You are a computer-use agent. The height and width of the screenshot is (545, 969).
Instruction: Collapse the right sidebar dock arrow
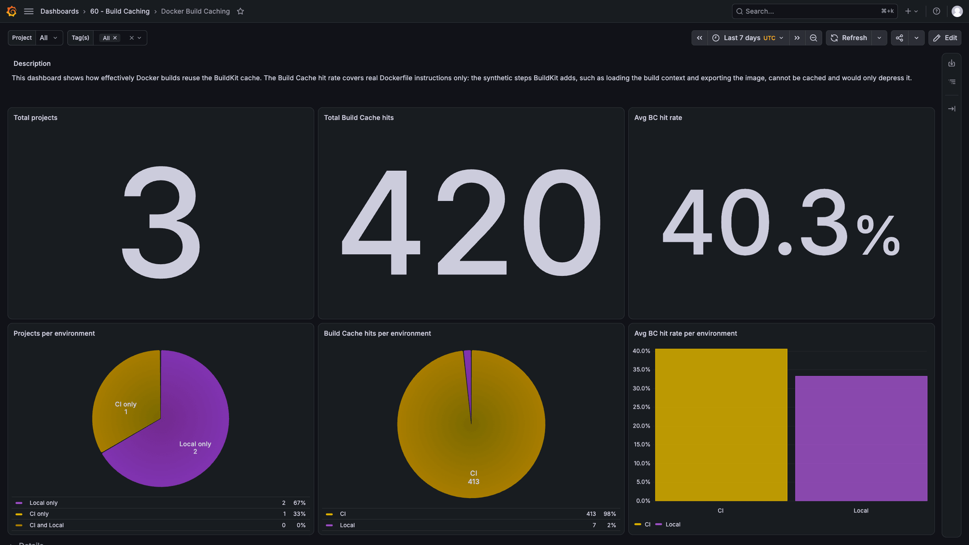click(x=951, y=109)
